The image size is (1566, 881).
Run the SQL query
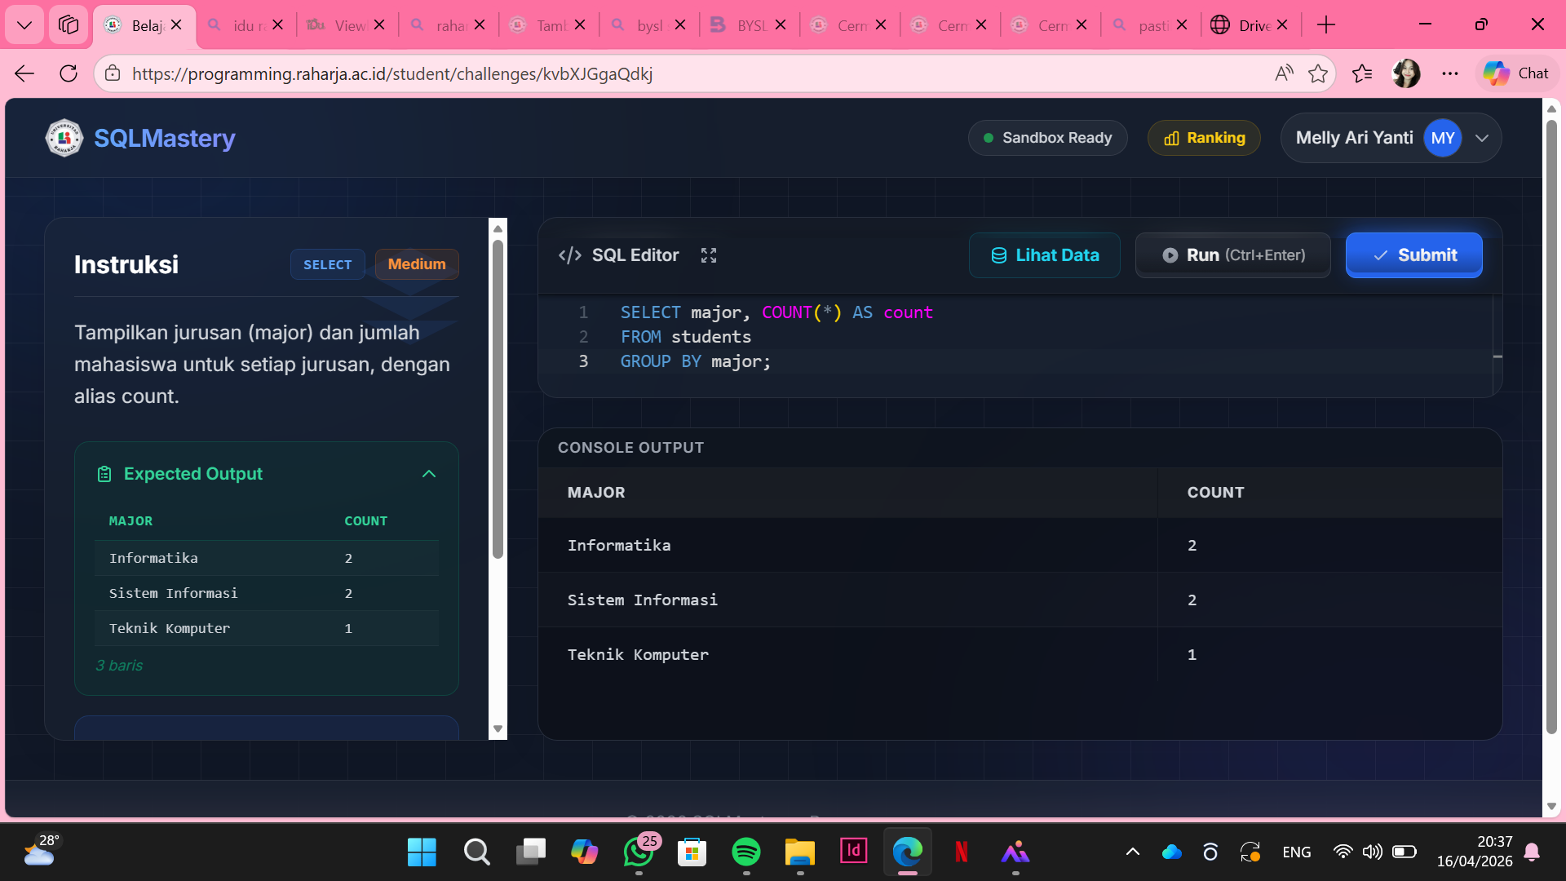(1232, 255)
